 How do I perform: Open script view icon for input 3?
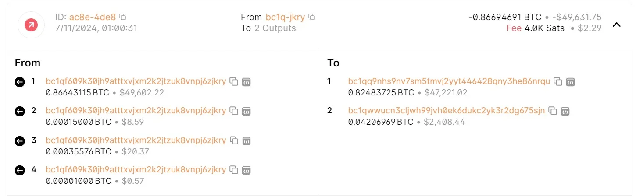[247, 140]
